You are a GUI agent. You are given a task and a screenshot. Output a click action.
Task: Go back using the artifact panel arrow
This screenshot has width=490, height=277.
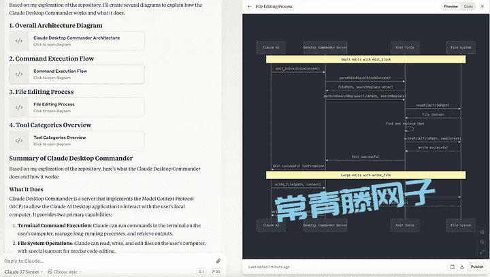(249, 6)
